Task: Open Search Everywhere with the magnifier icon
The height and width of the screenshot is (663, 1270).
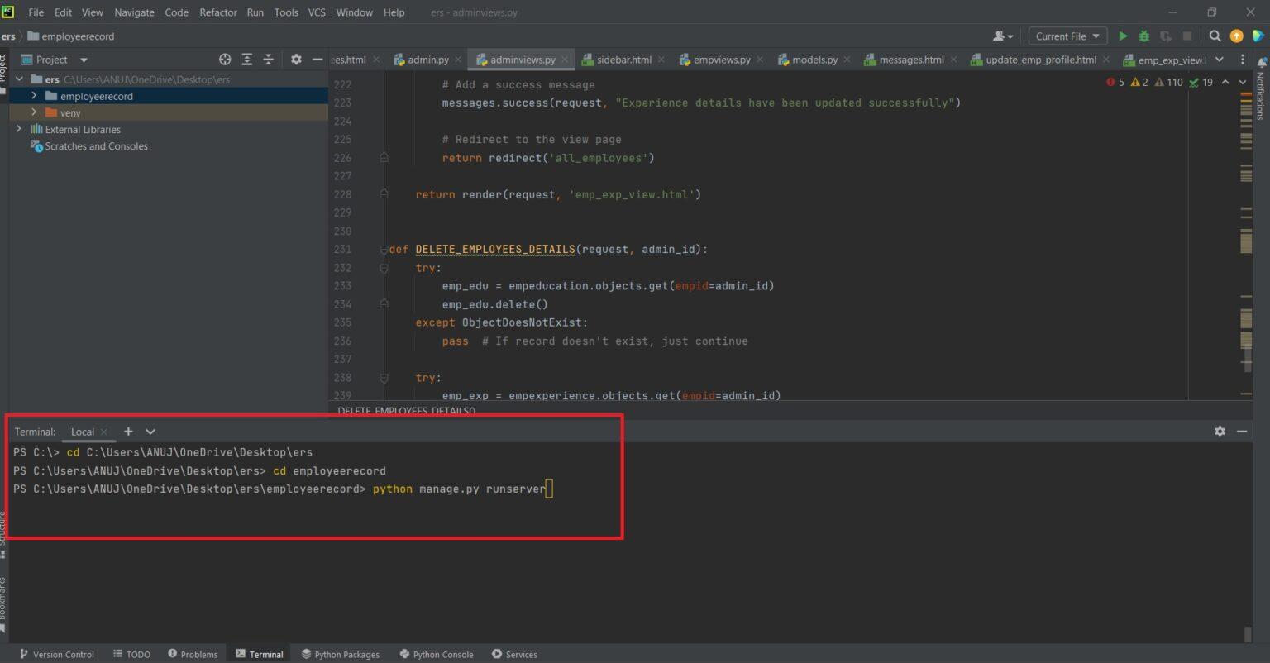Action: (x=1215, y=36)
